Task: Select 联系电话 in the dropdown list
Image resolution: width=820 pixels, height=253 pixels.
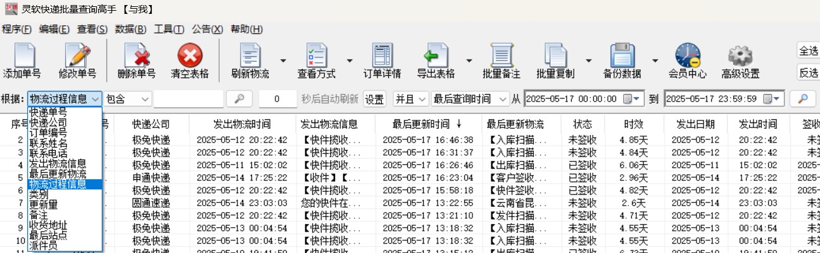Action: (65, 153)
